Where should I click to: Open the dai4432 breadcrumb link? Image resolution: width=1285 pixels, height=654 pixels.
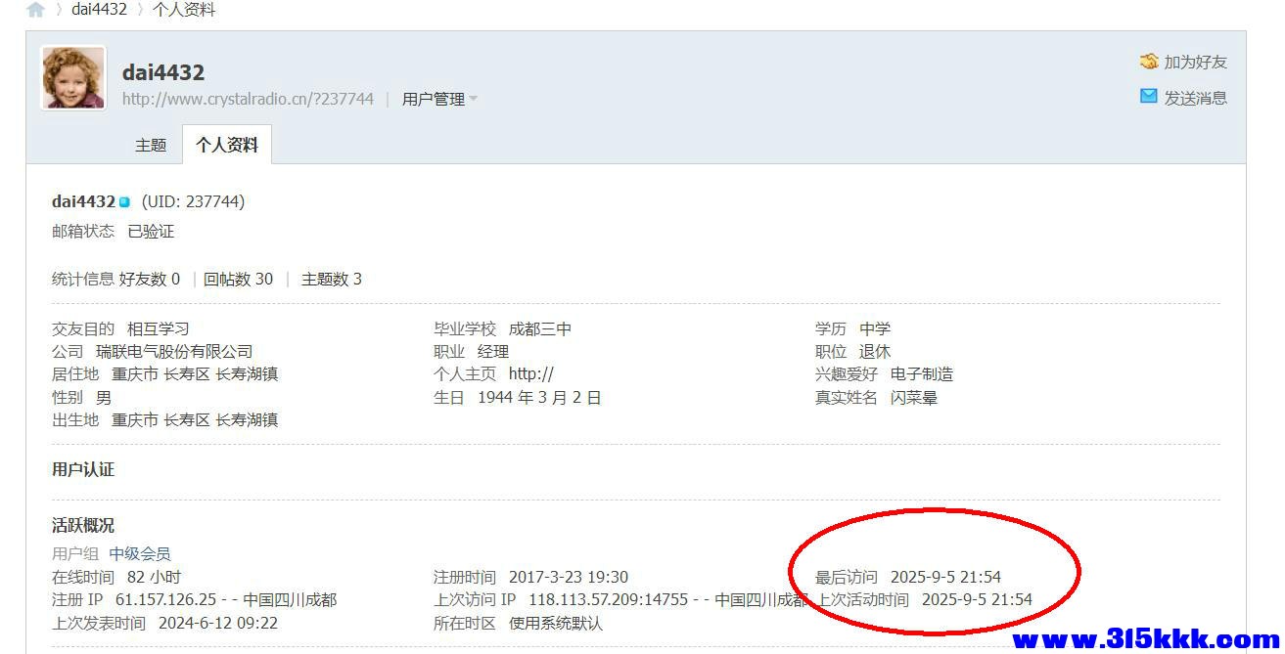tap(99, 10)
